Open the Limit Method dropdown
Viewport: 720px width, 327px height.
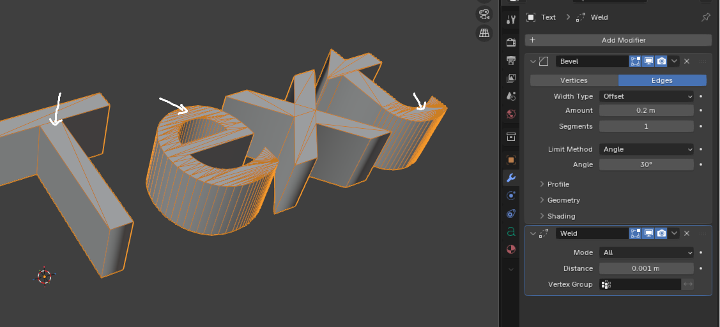pos(647,149)
